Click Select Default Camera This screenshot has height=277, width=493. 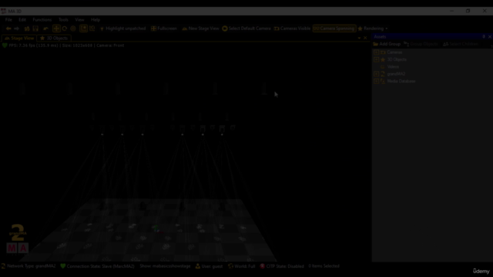(x=246, y=28)
